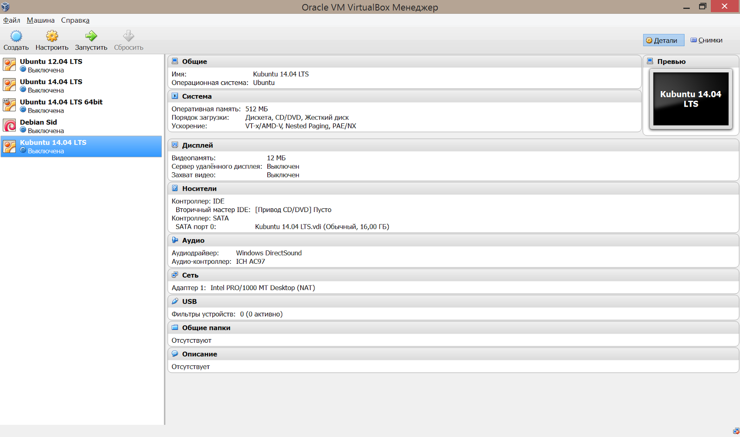740x437 pixels.
Task: Click the audio driver Windows DirectSound
Action: tap(269, 253)
